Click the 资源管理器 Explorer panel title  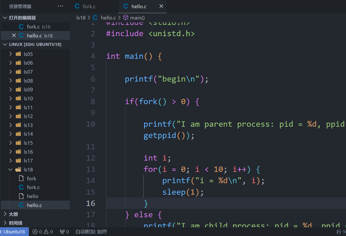click(20, 6)
